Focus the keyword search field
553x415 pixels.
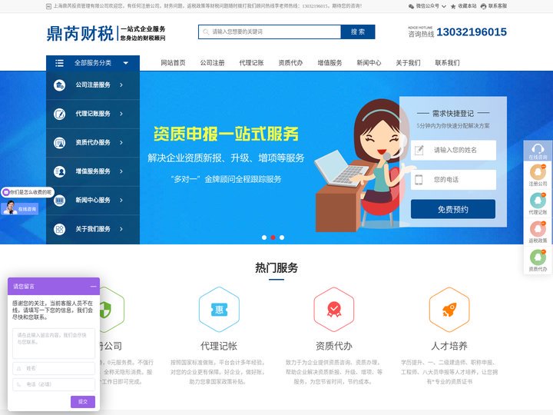tap(270, 32)
